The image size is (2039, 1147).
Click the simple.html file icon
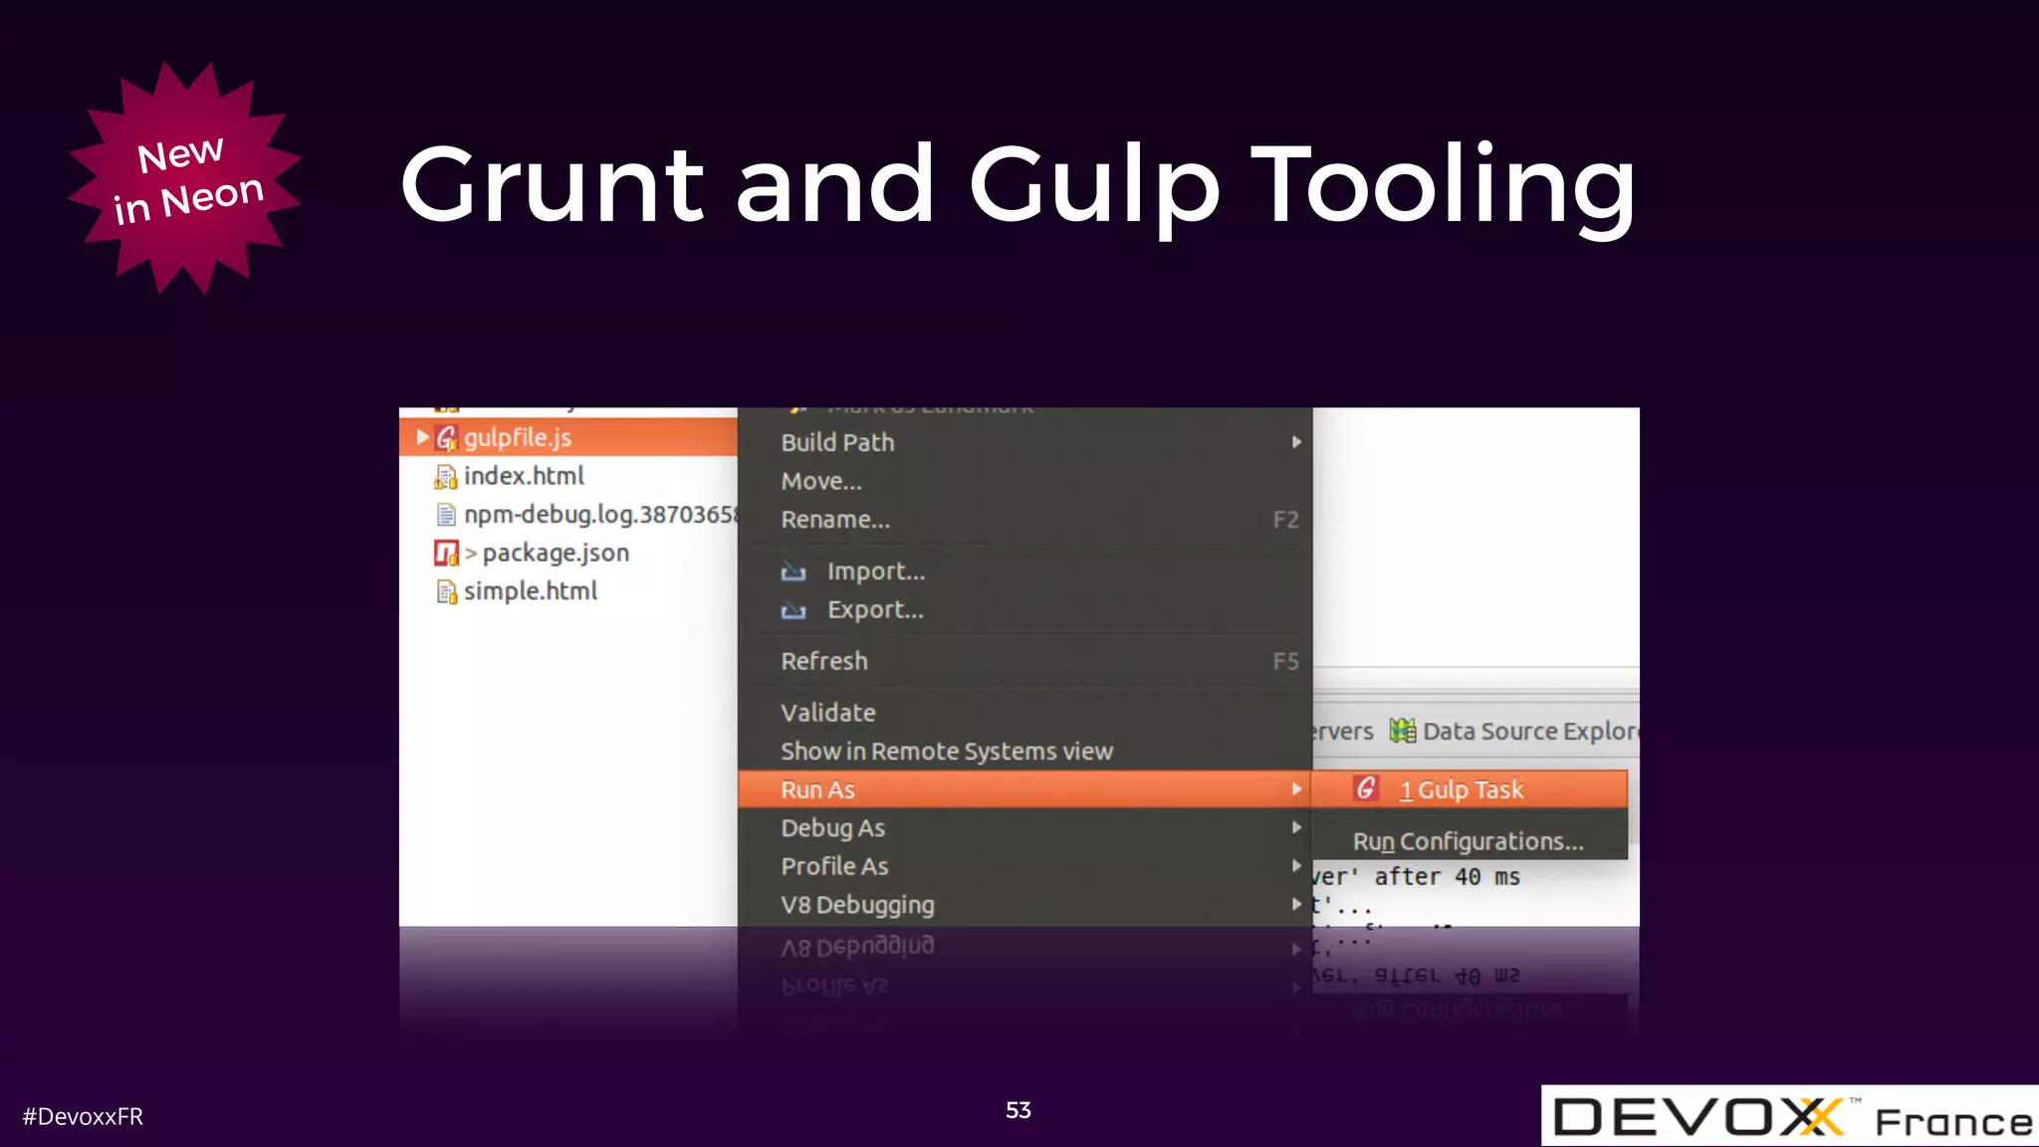[x=447, y=591]
